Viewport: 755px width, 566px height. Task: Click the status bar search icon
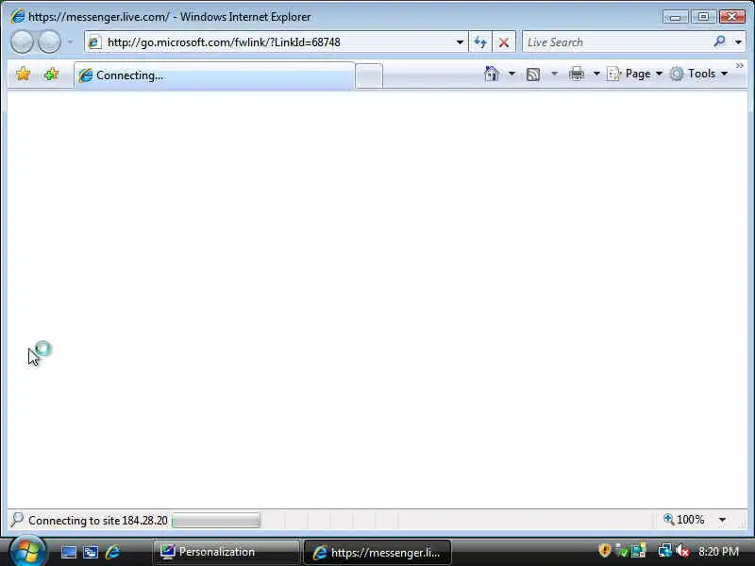tap(17, 520)
